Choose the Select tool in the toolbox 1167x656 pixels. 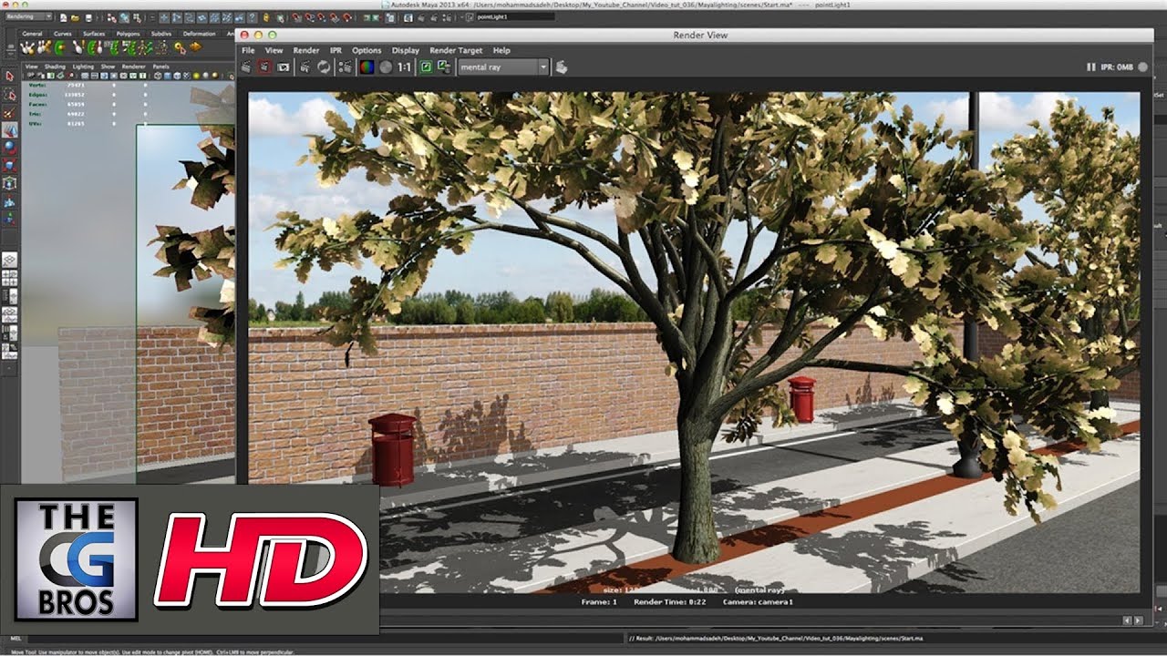pos(9,76)
